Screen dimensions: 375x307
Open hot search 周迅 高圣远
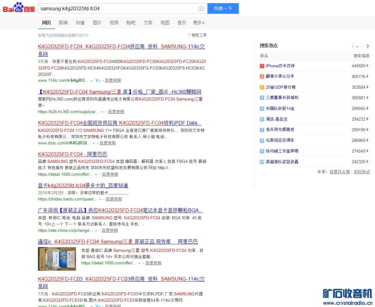pos(276,119)
